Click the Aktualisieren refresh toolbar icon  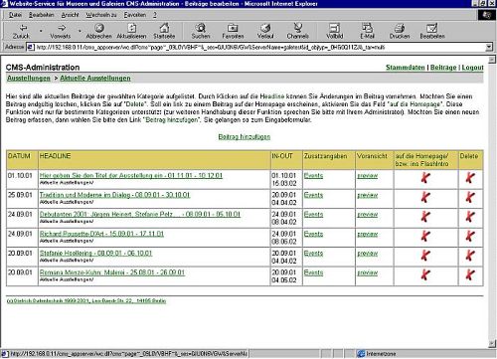pyautogui.click(x=132, y=28)
